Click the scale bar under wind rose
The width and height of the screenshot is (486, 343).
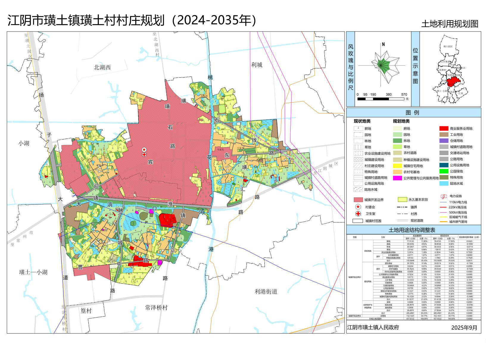[x=382, y=99]
